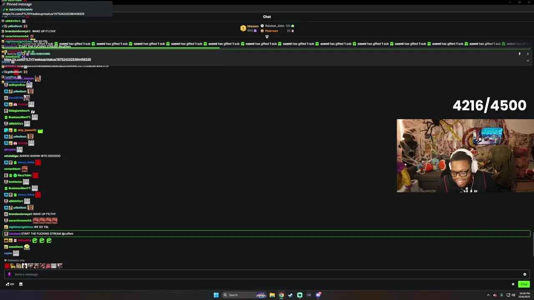
Task: Click the Chat panel header
Action: coord(267,17)
